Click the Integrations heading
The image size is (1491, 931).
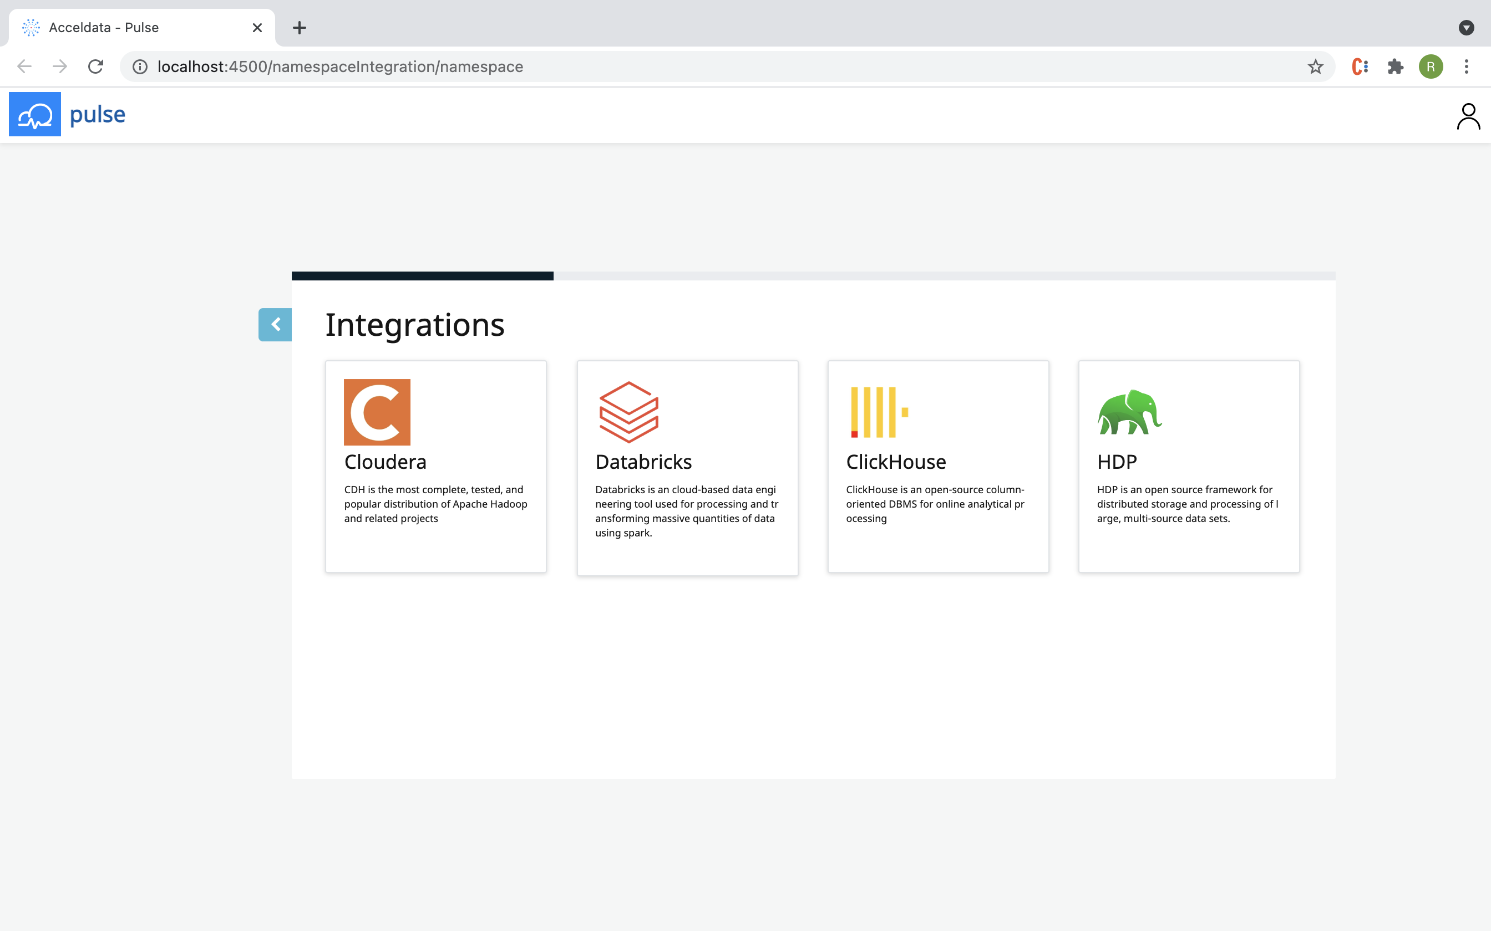point(415,325)
